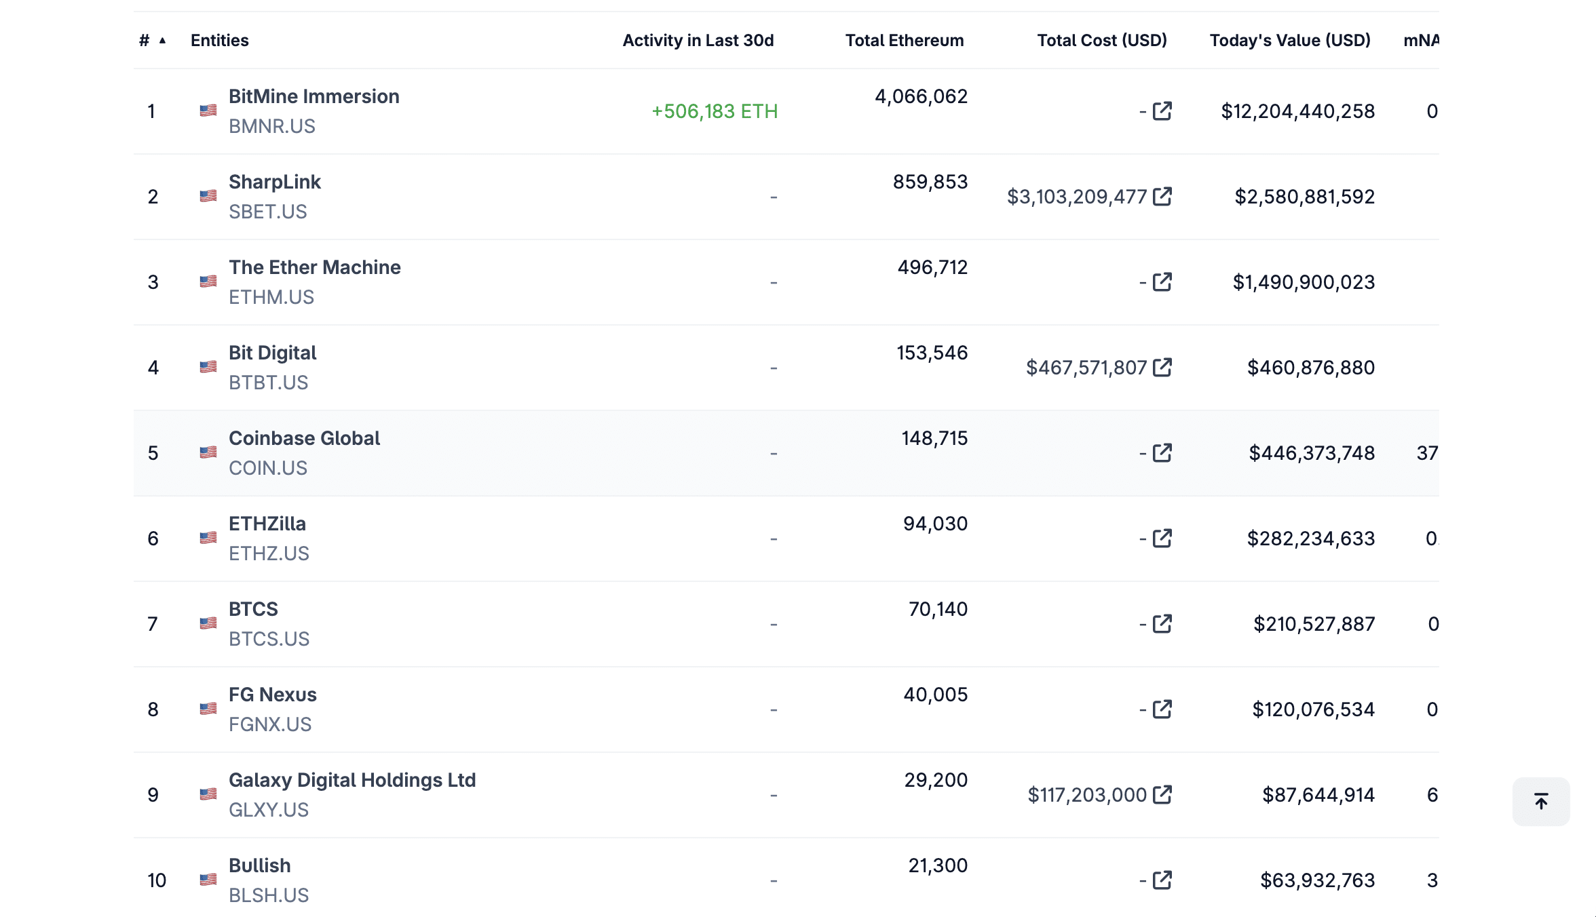
Task: Click the Entities column header
Action: pos(219,41)
